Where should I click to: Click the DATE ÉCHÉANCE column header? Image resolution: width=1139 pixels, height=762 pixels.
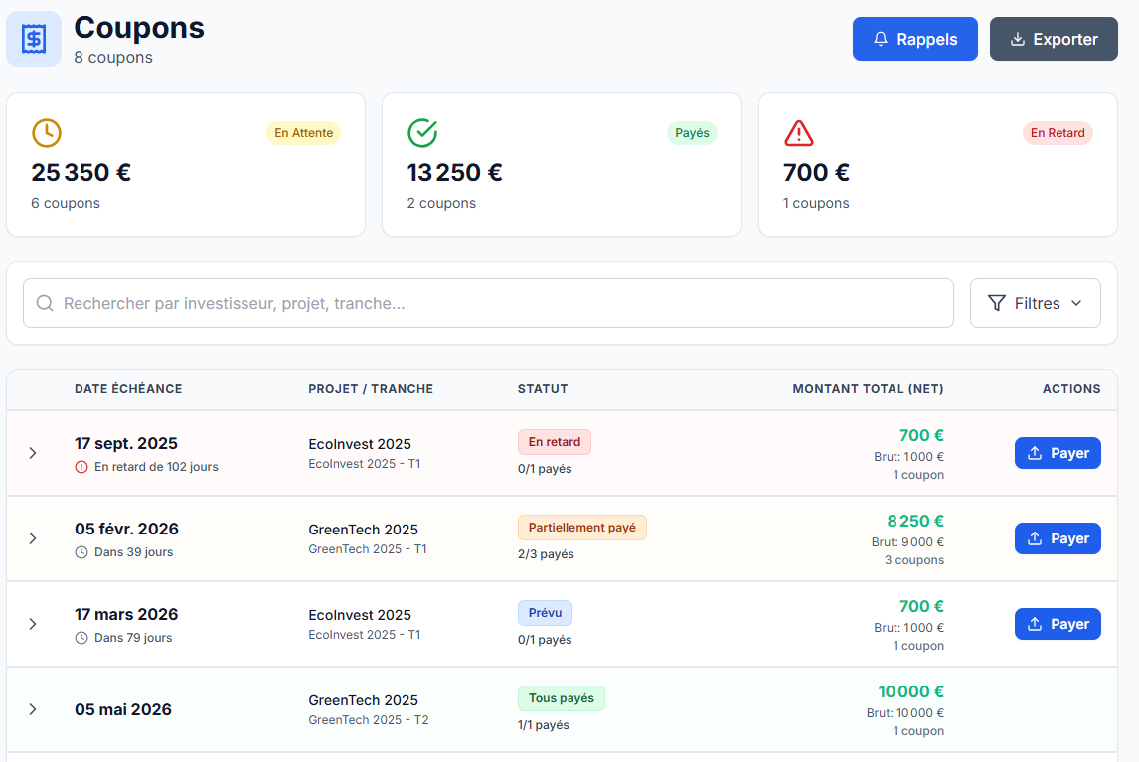pyautogui.click(x=128, y=388)
